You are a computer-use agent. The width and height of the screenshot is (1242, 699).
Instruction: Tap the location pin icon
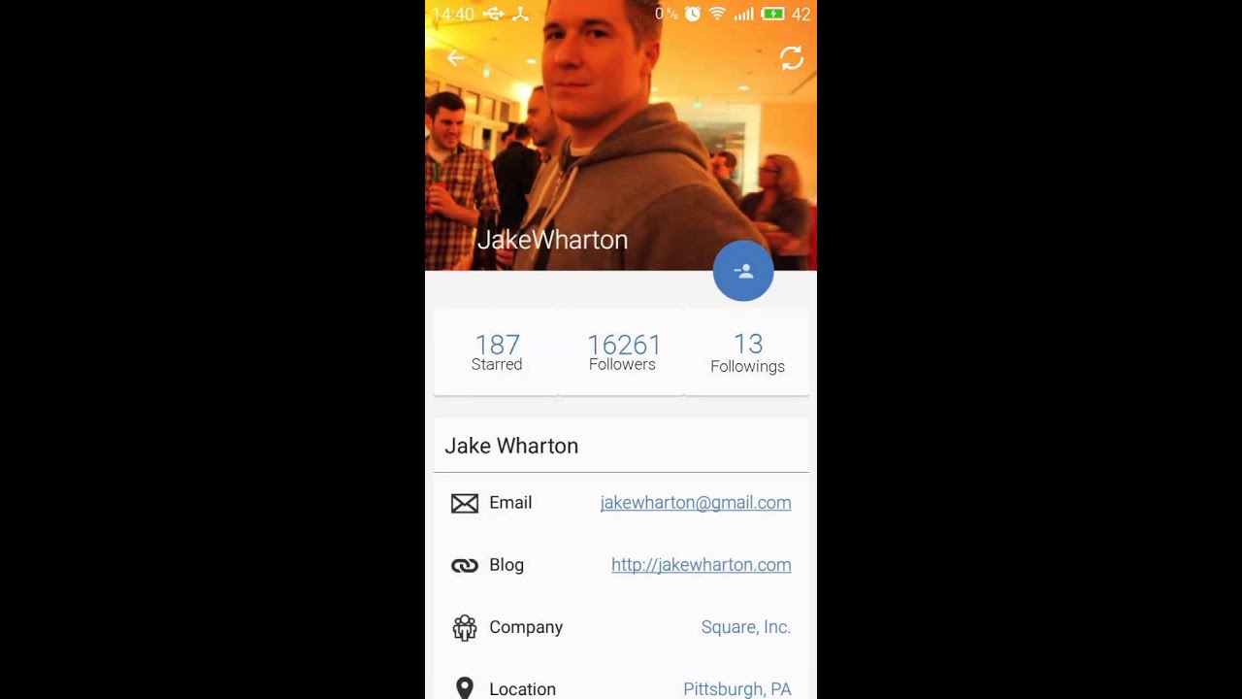(x=465, y=689)
